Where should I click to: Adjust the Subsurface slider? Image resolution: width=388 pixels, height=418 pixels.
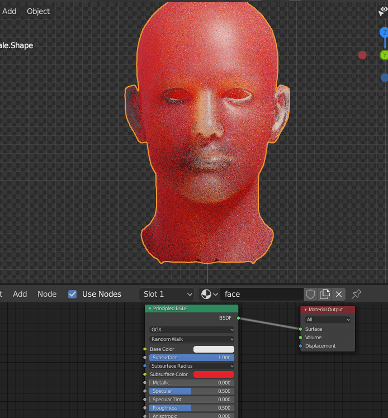192,358
